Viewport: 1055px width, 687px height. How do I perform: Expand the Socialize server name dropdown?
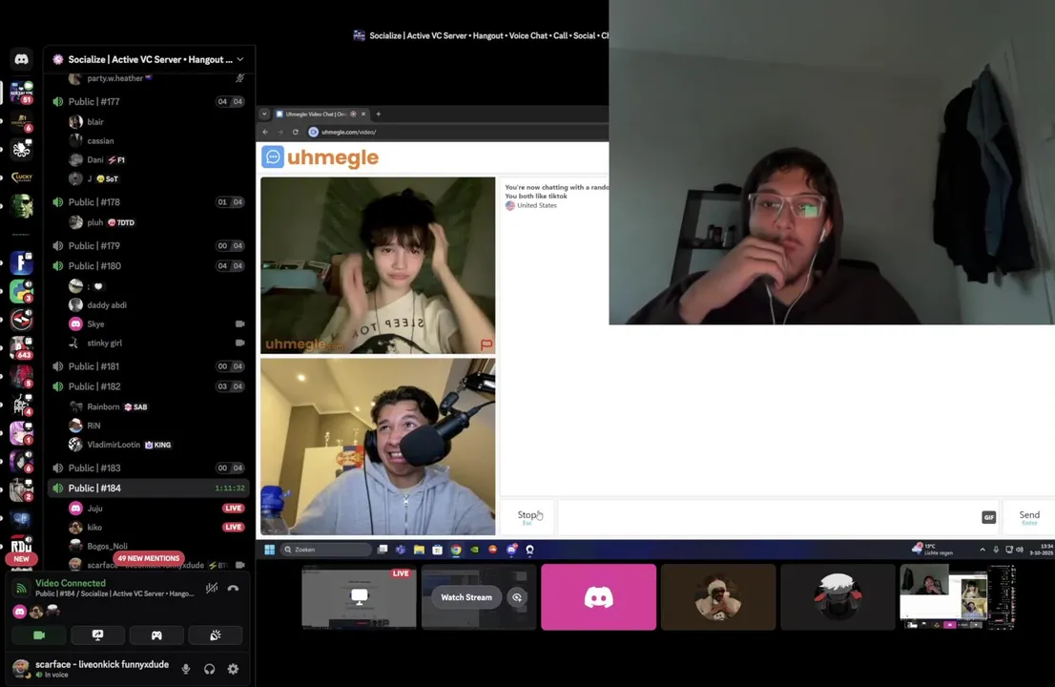tap(240, 59)
